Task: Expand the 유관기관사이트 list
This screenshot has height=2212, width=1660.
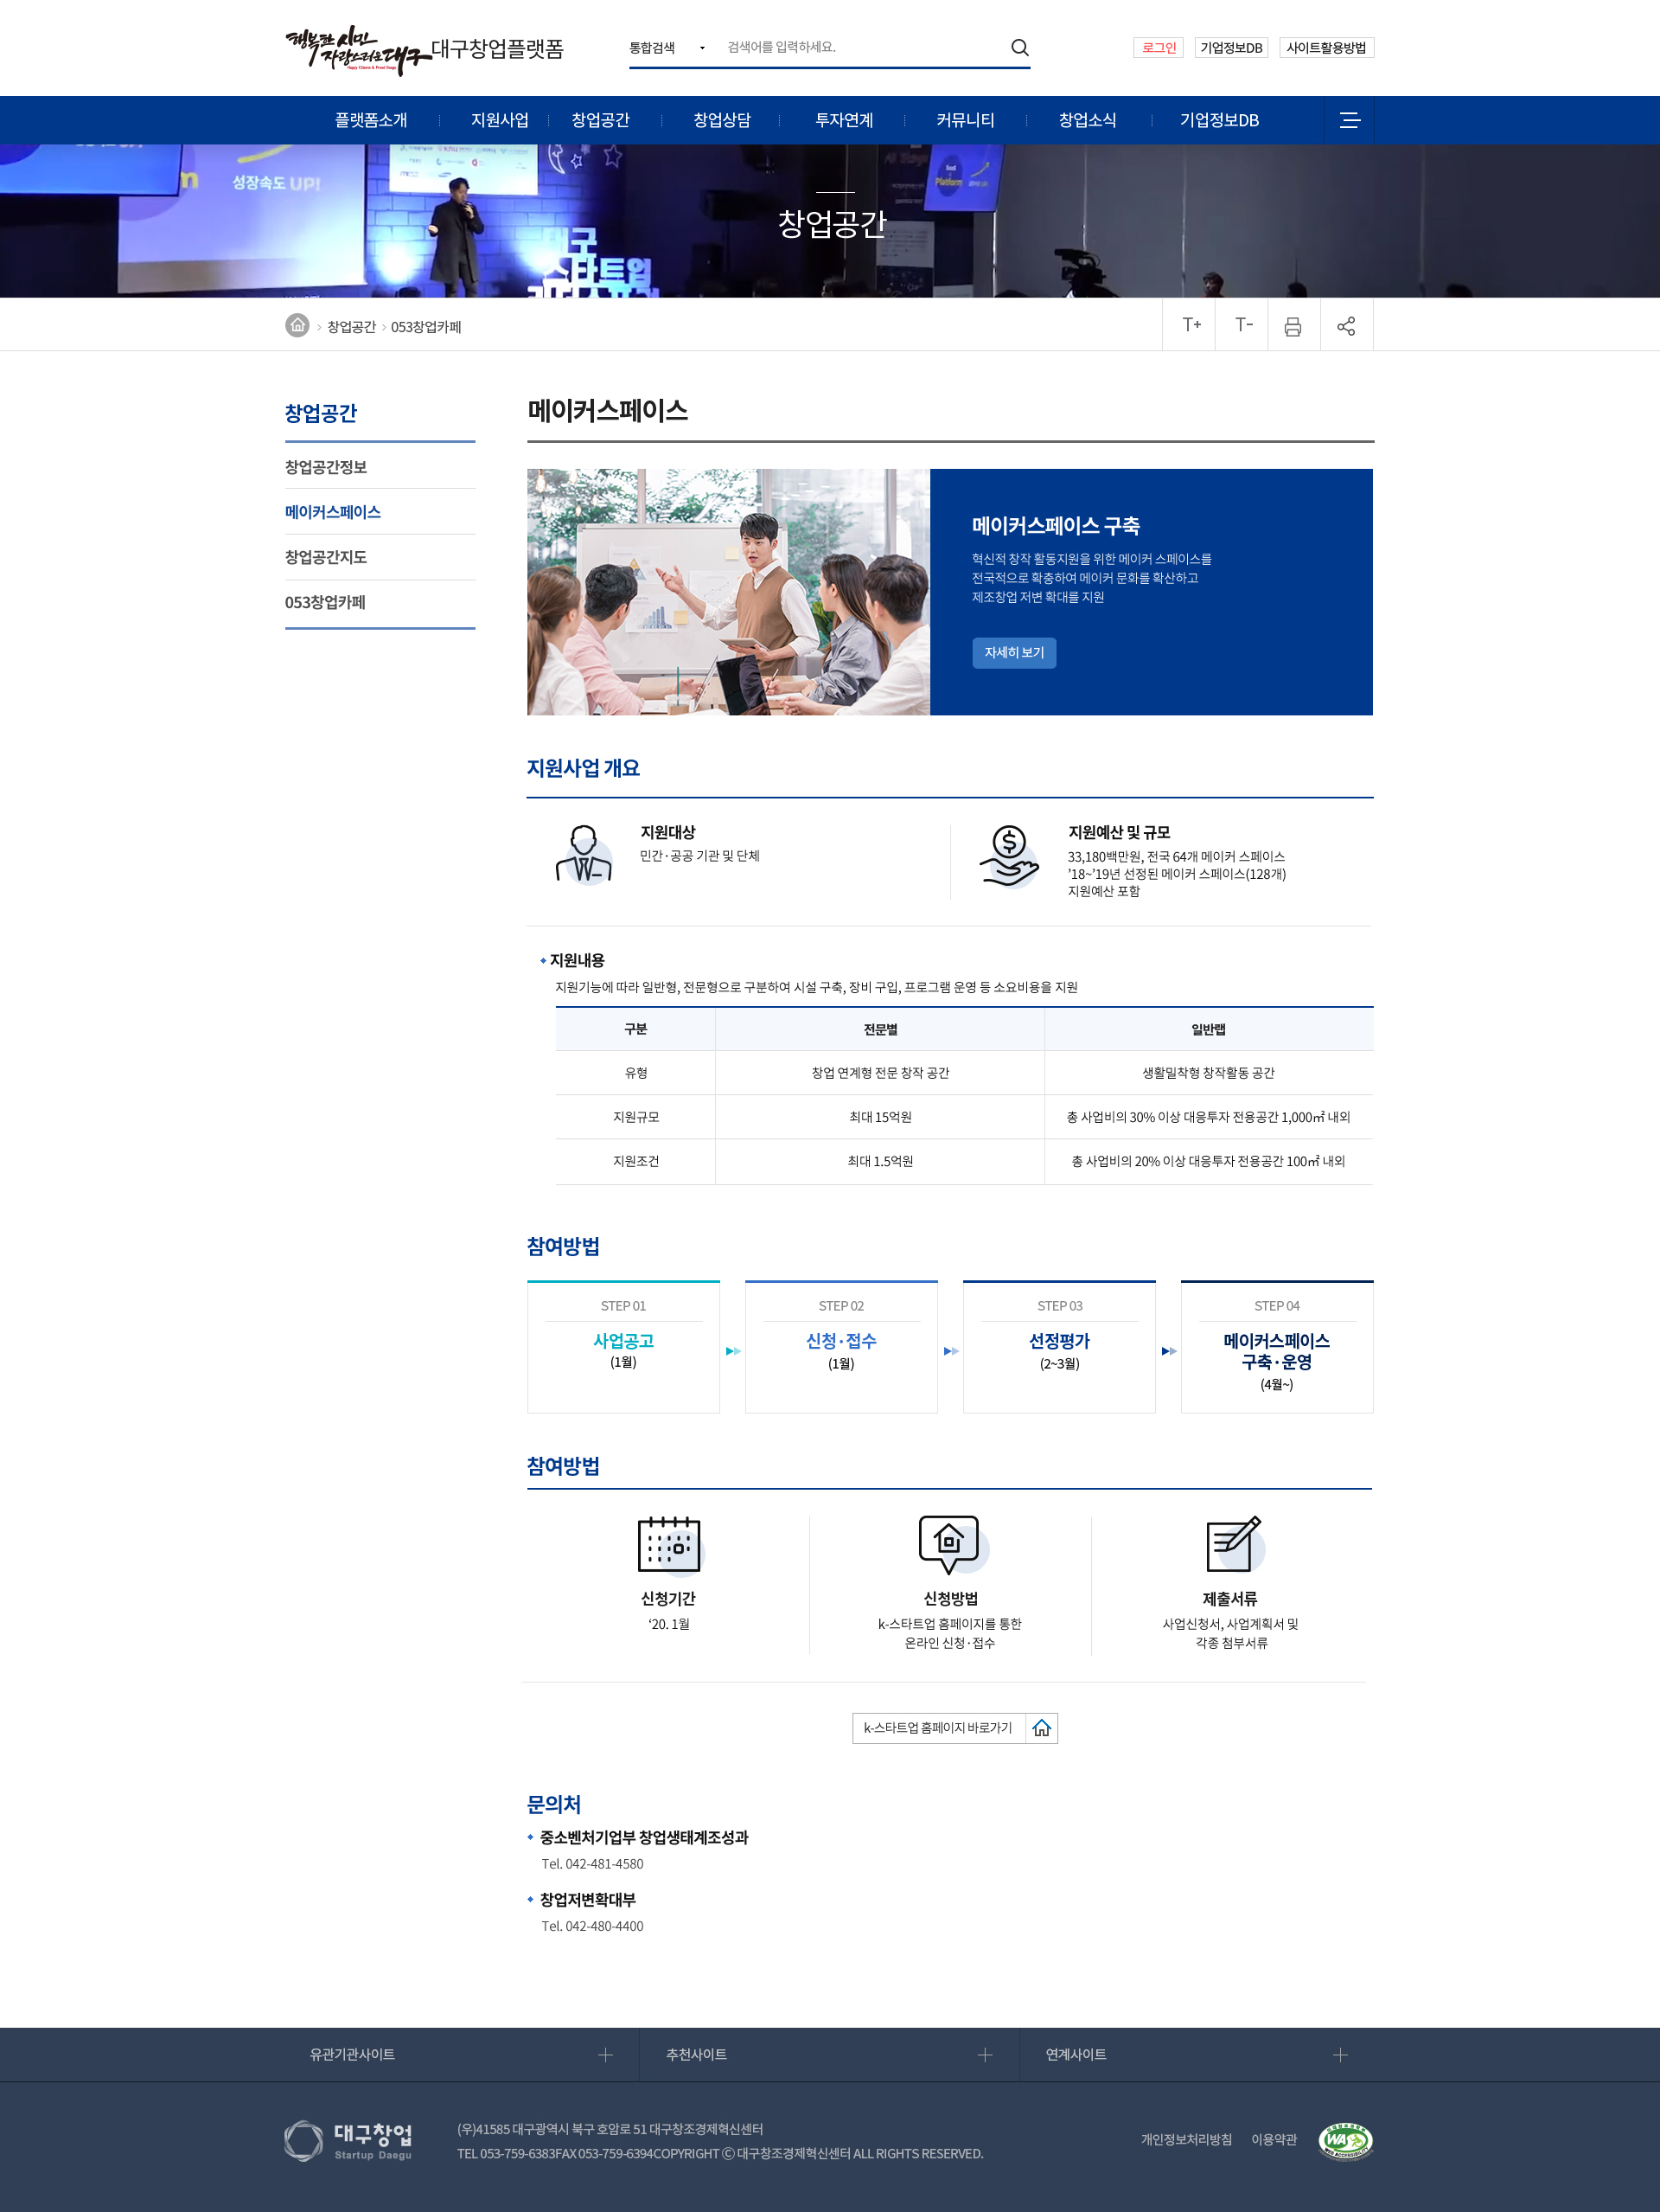Action: (x=604, y=2055)
